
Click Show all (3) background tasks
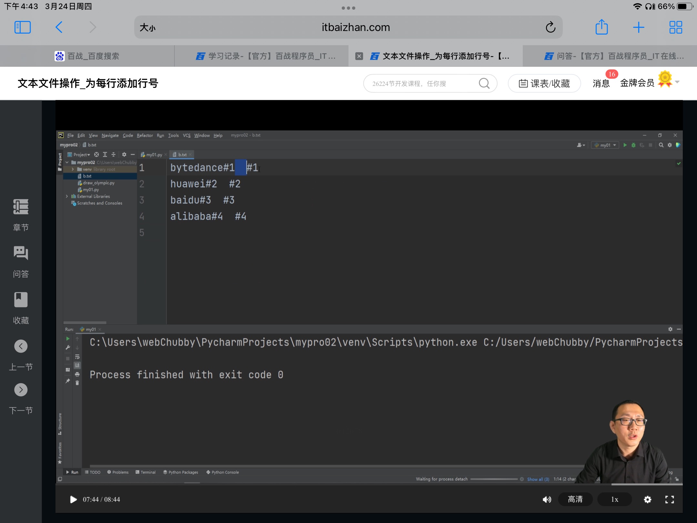[538, 479]
